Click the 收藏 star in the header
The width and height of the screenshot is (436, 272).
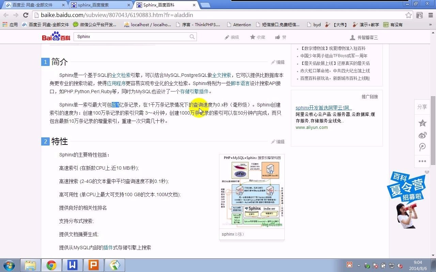[258, 37]
